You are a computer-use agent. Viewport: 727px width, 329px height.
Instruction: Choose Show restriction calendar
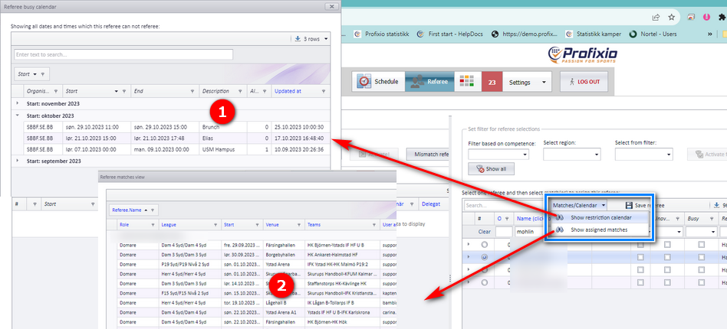(x=600, y=217)
